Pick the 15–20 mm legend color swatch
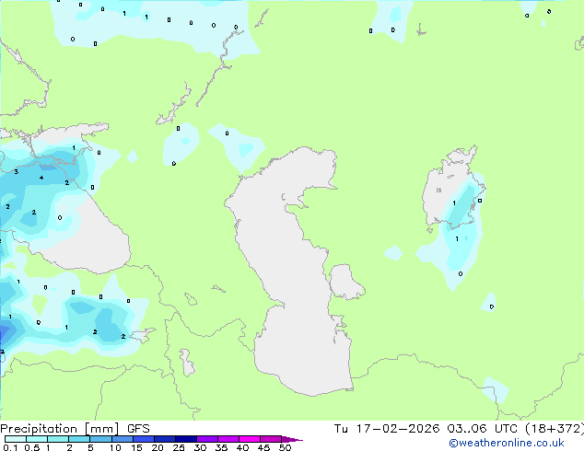This screenshot has height=451, width=584. click(143, 439)
